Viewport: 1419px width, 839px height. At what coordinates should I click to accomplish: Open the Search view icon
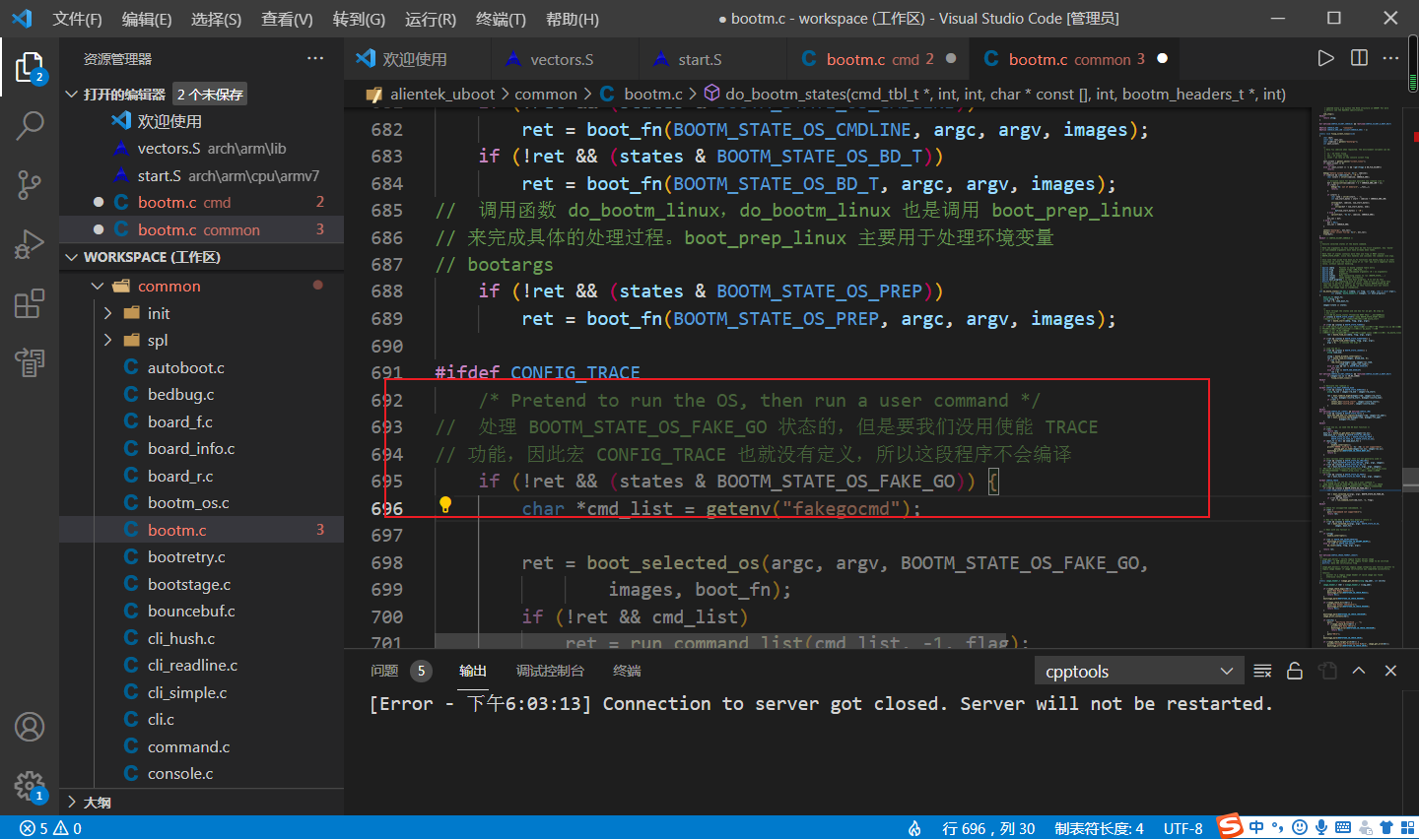tap(30, 125)
